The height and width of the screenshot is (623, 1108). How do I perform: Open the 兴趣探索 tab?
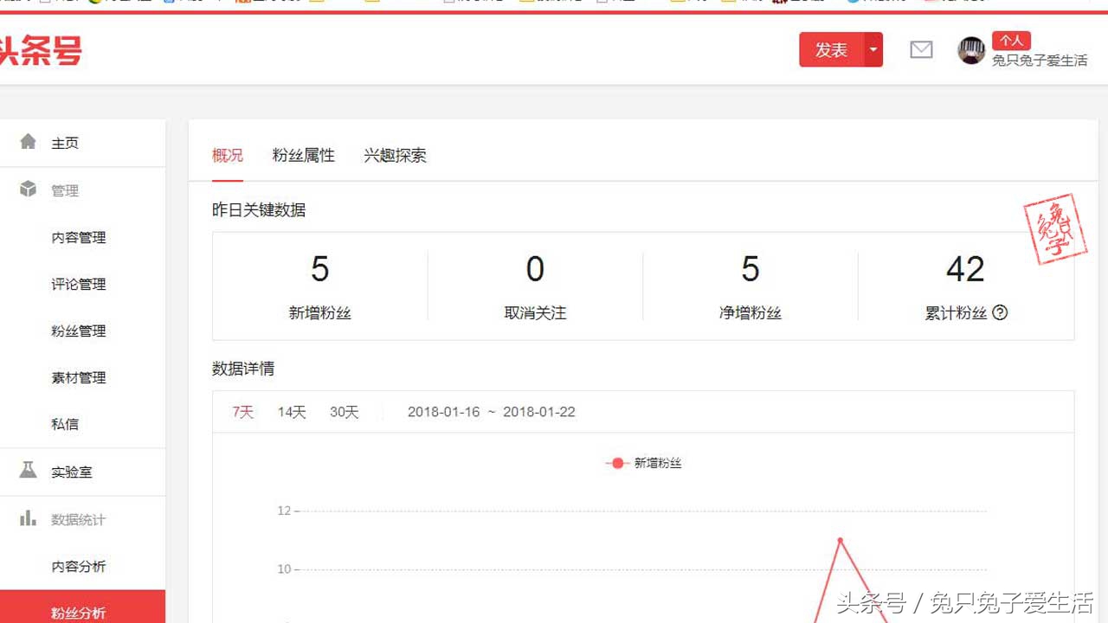pyautogui.click(x=394, y=156)
